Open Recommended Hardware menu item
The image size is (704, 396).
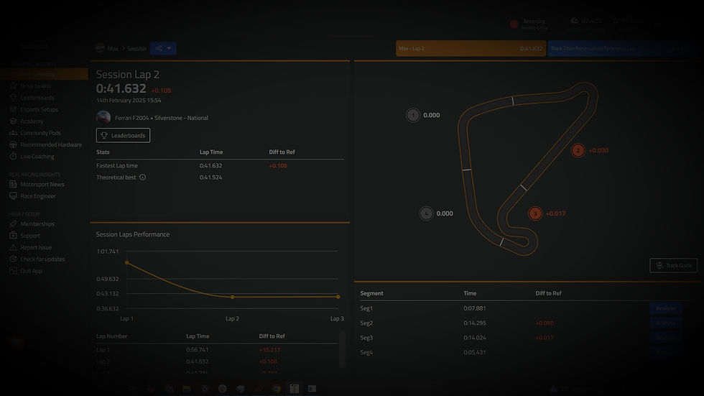[x=51, y=144]
